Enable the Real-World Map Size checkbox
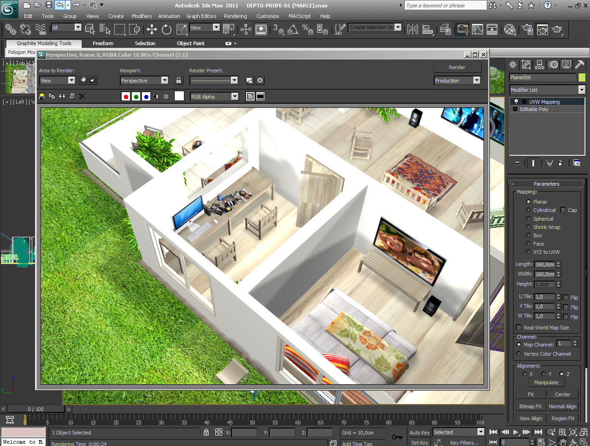 point(519,328)
